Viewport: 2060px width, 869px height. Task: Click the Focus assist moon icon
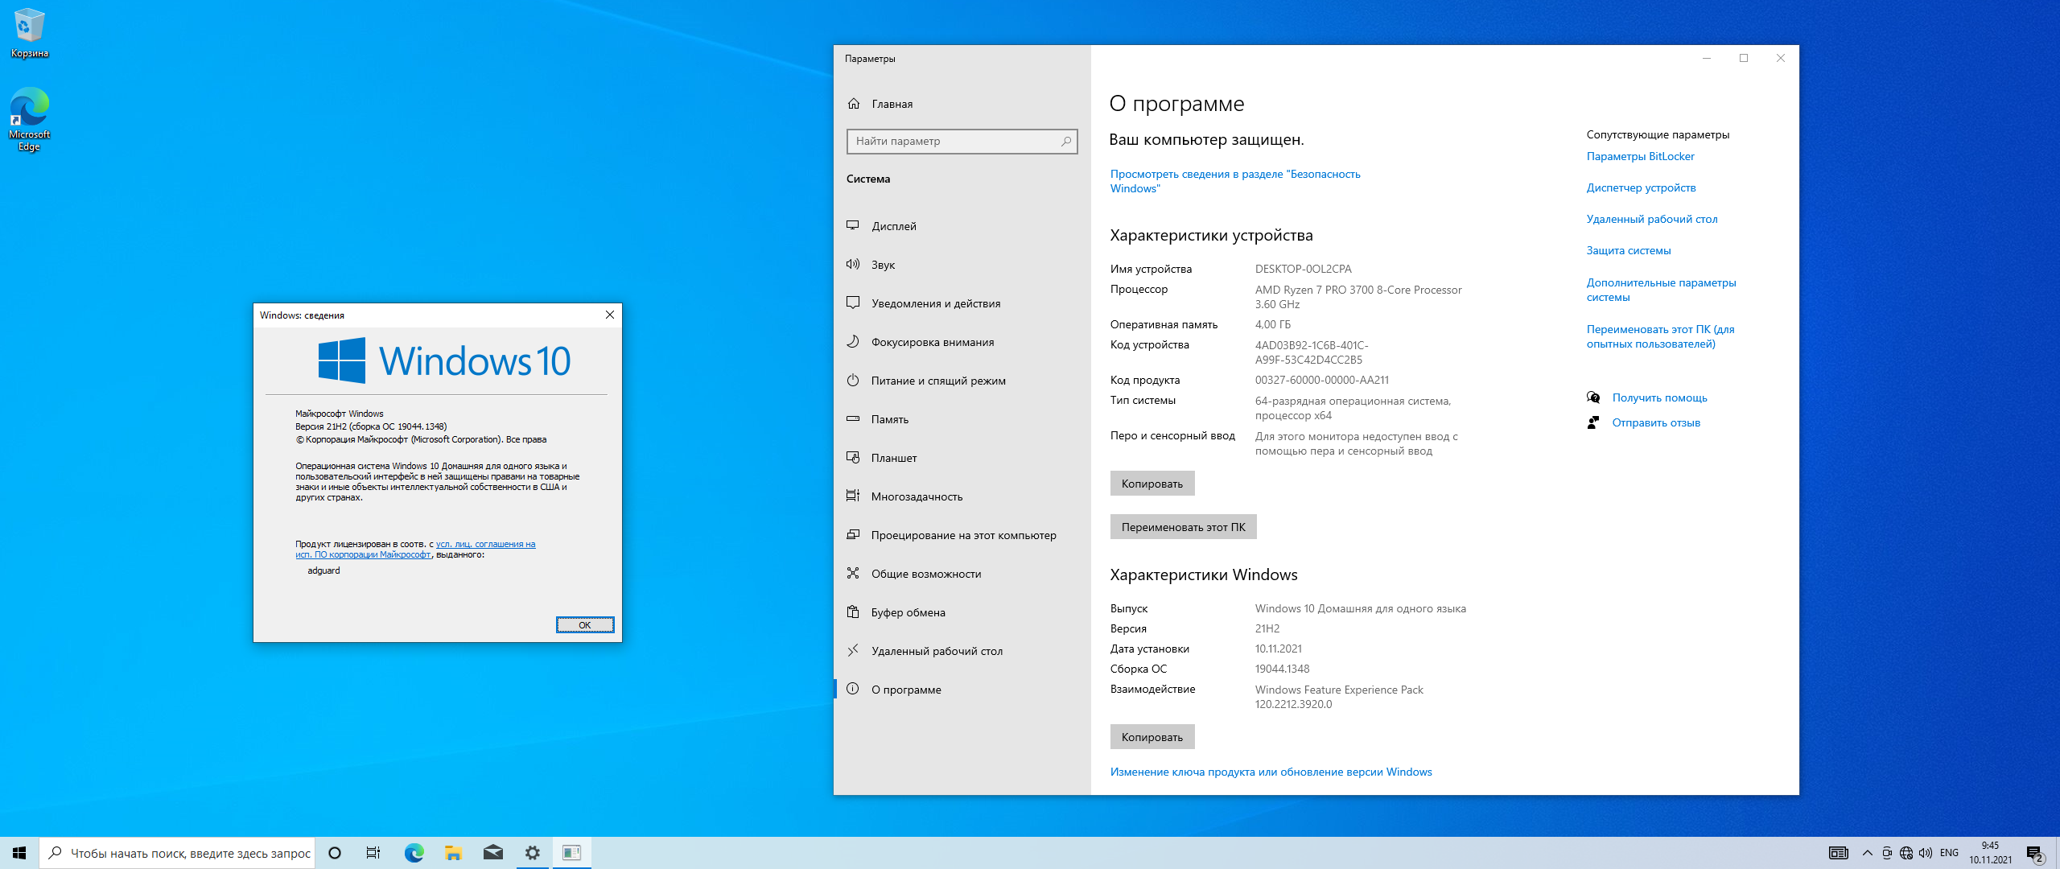[x=853, y=342]
